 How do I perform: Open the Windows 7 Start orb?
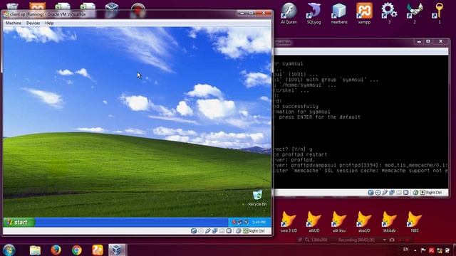[x=9, y=250]
